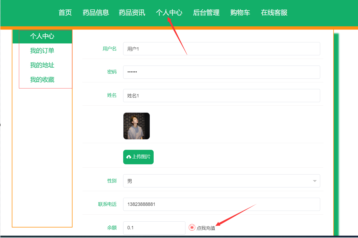358x238 pixels.
Task: Focus the 姓名 input field
Action: [x=222, y=96]
